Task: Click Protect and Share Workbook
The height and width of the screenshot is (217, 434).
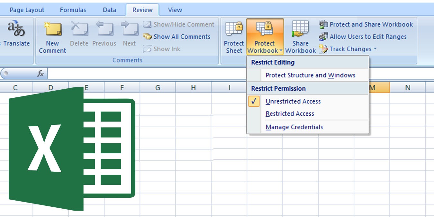Action: (368, 24)
